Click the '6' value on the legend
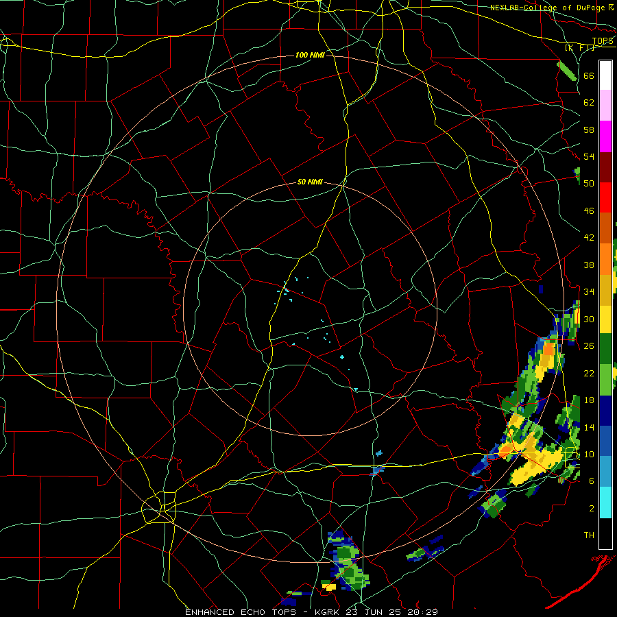617x617 pixels. pos(592,481)
